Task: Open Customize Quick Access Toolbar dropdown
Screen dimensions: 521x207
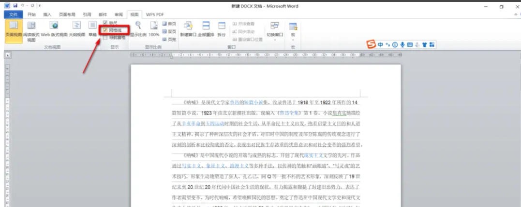Action: coord(40,6)
